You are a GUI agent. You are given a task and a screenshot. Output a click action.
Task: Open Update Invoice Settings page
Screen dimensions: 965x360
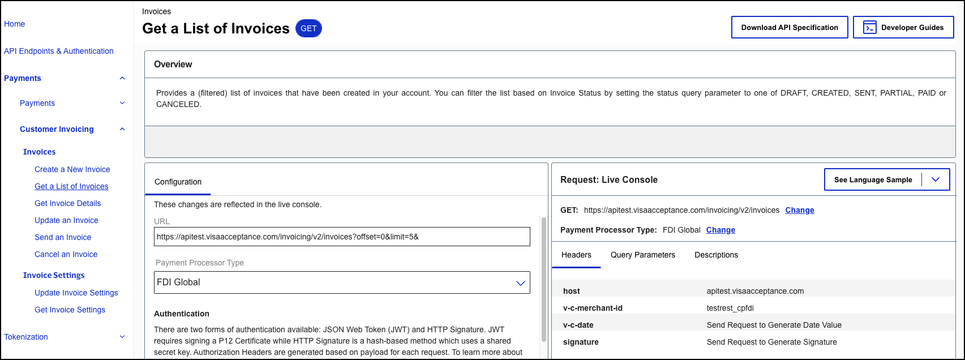pyautogui.click(x=76, y=293)
